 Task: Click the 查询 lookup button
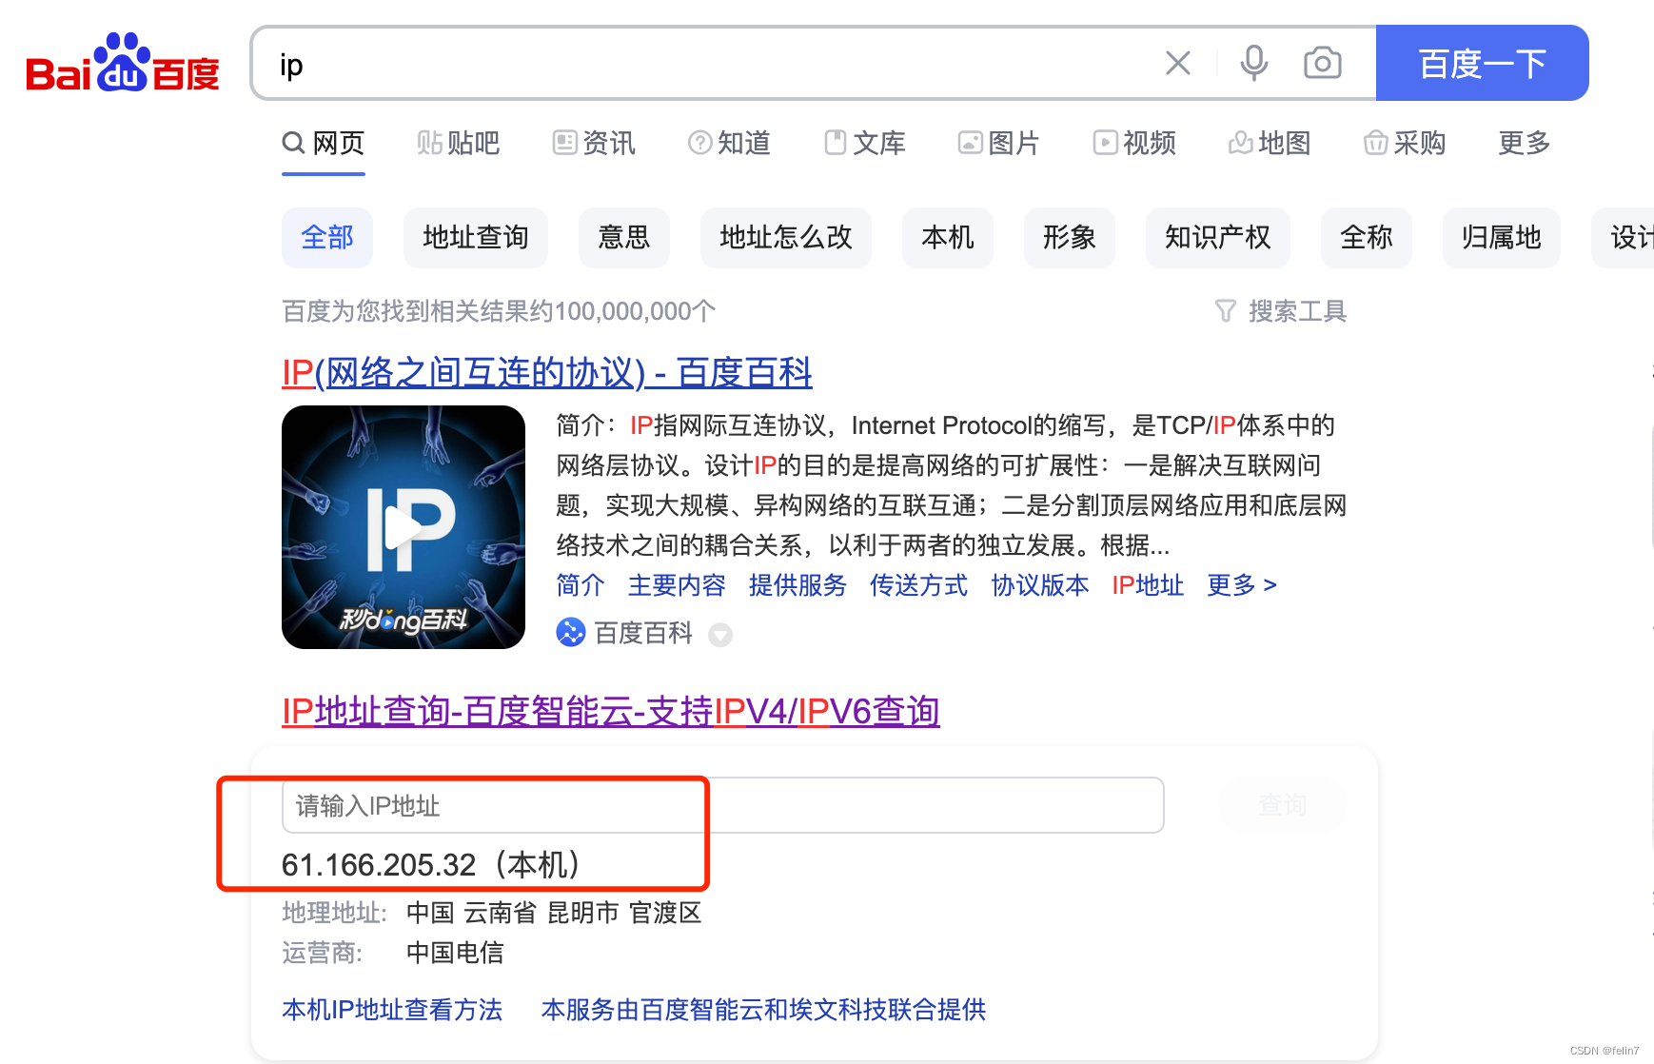1283,805
